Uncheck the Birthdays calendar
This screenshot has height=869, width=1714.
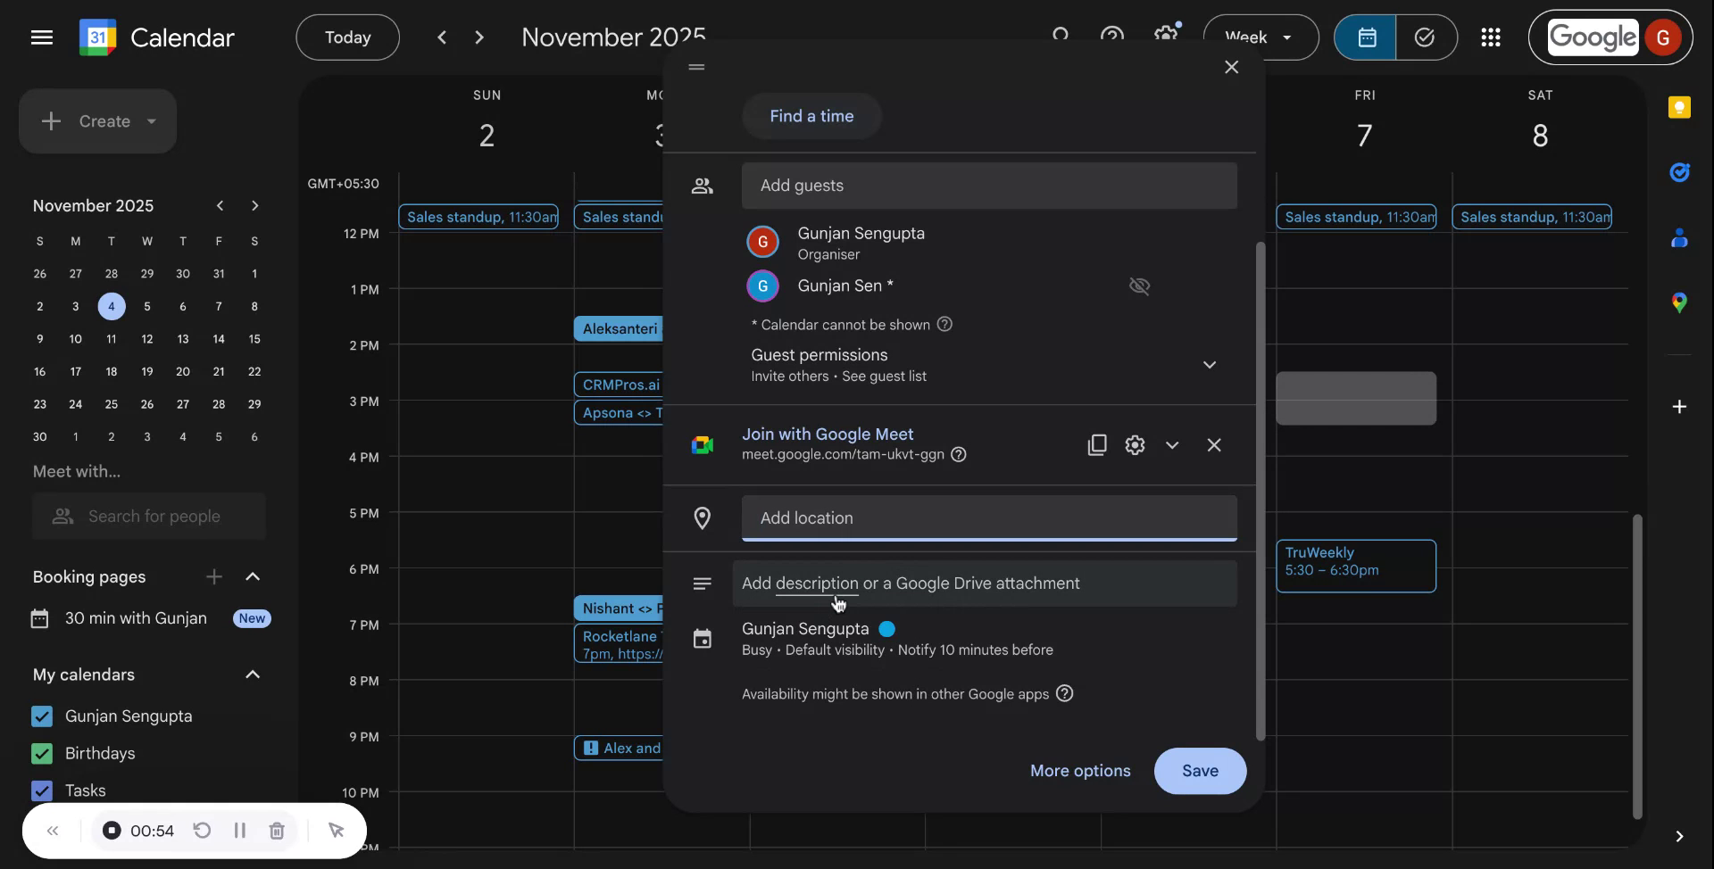41,753
